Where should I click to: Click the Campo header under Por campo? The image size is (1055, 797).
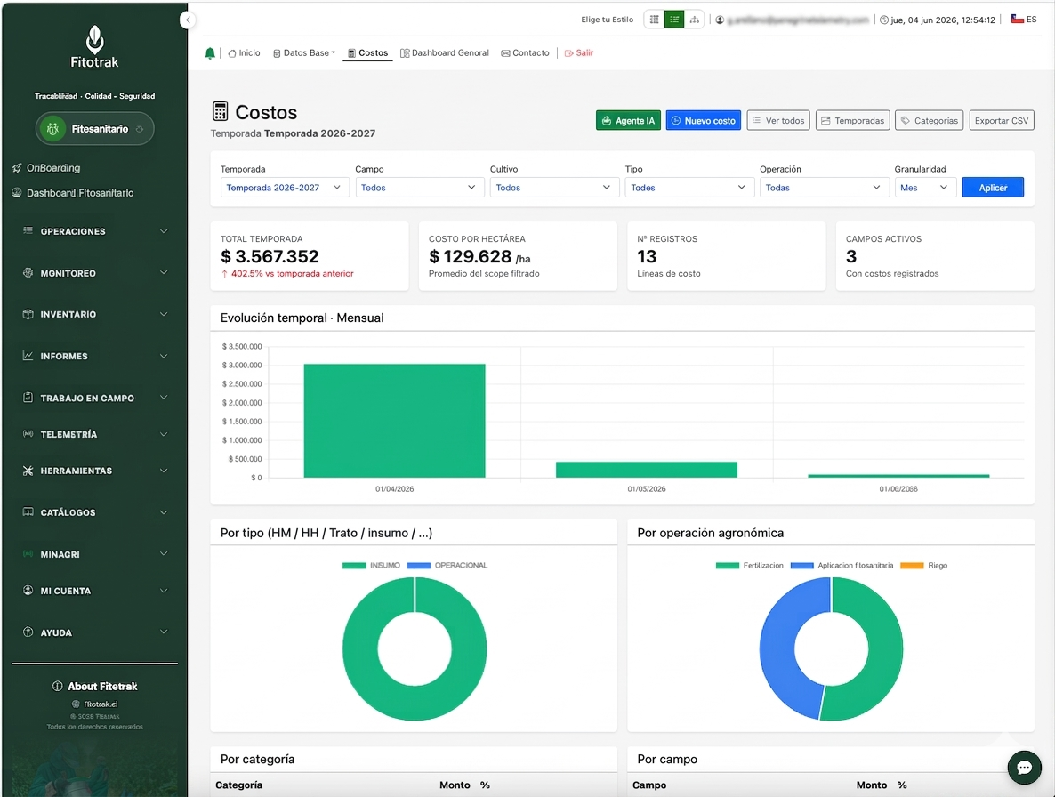tap(649, 785)
